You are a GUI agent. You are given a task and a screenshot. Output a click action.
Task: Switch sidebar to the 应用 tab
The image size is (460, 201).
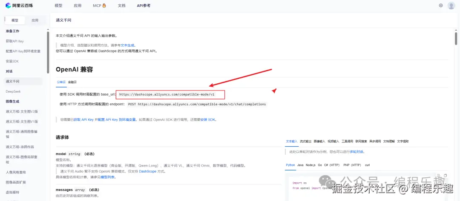[x=35, y=20]
